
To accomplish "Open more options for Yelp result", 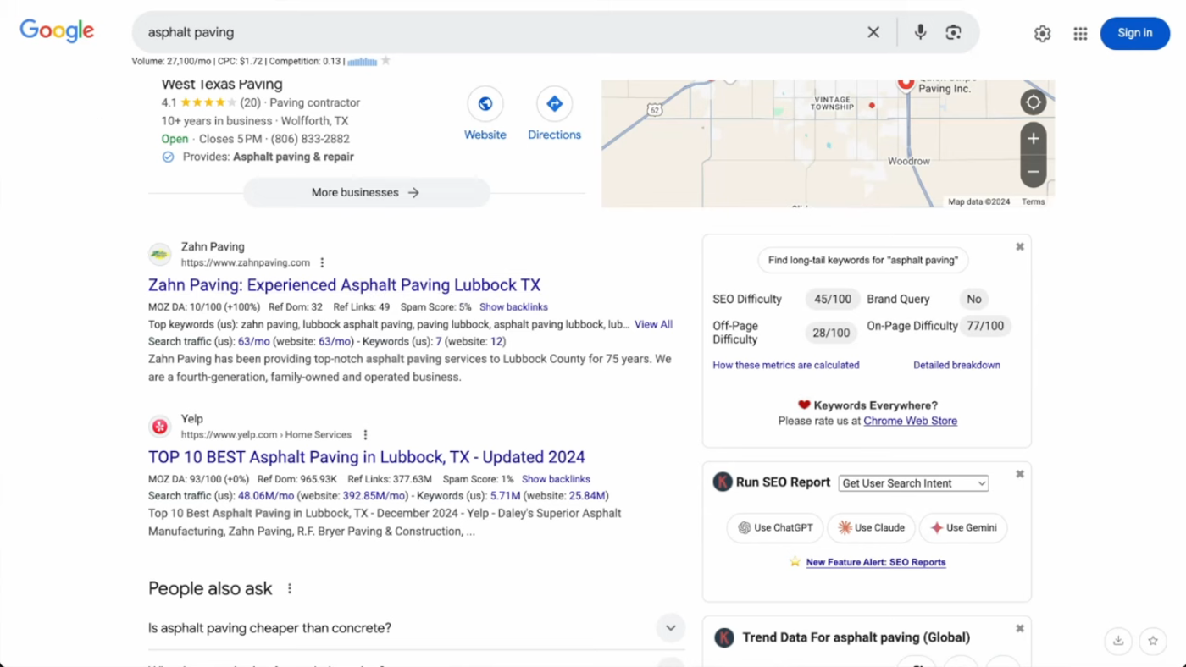I will 365,435.
